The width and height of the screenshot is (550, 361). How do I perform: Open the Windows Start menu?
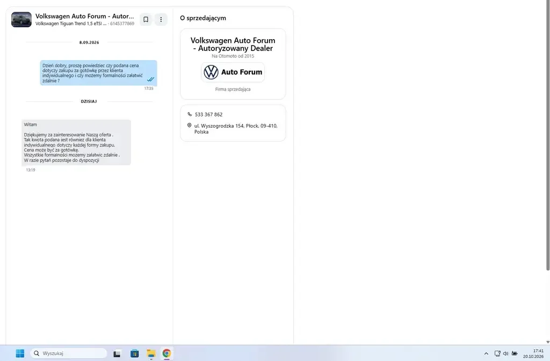click(x=20, y=353)
